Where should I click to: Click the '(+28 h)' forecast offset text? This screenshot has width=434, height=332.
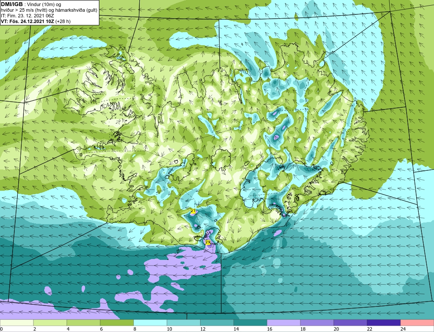pos(63,21)
